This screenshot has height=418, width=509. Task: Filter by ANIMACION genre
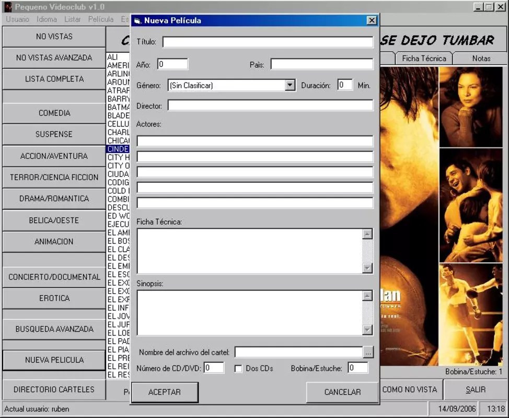(54, 241)
